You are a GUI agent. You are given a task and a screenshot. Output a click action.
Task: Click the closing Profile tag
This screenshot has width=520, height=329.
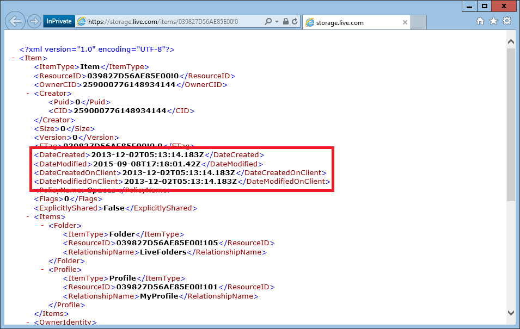66,305
